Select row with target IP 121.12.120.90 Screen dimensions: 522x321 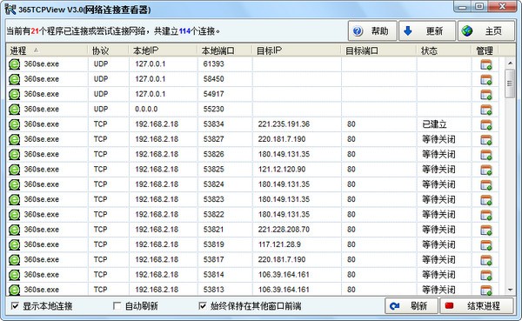pyautogui.click(x=252, y=170)
